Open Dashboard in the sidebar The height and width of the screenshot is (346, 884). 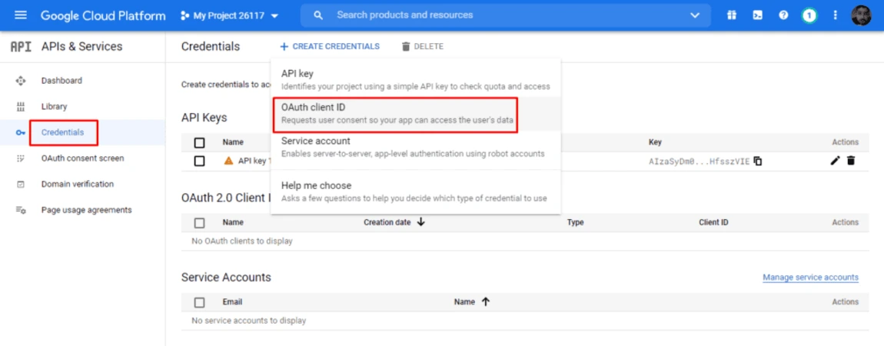(x=61, y=81)
